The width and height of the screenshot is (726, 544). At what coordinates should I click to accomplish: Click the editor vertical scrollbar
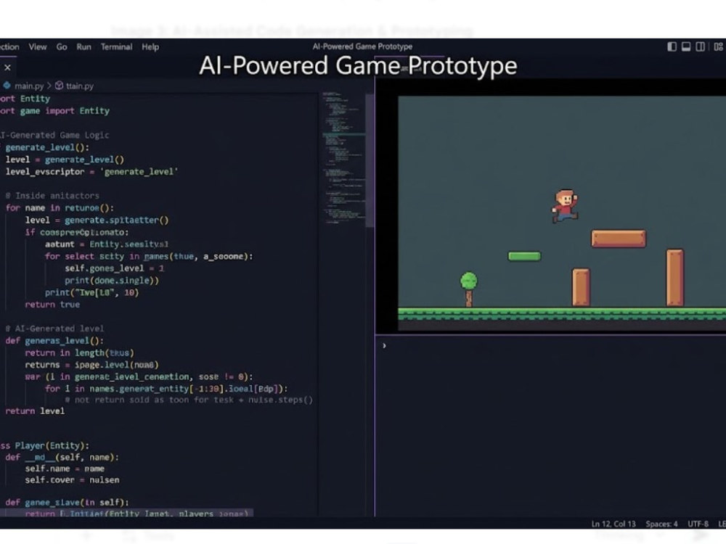(370, 160)
